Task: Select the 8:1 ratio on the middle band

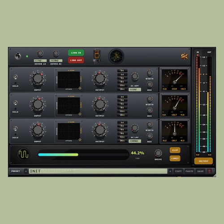Action: click(x=122, y=108)
